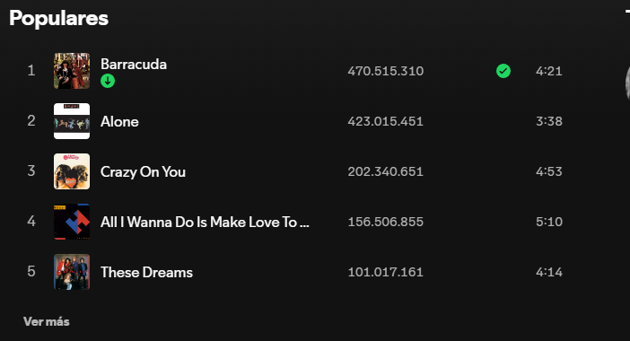Expand the list with Ver más
630x341 pixels.
tap(46, 322)
